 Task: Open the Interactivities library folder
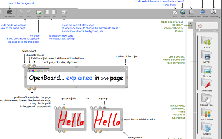click(207, 100)
